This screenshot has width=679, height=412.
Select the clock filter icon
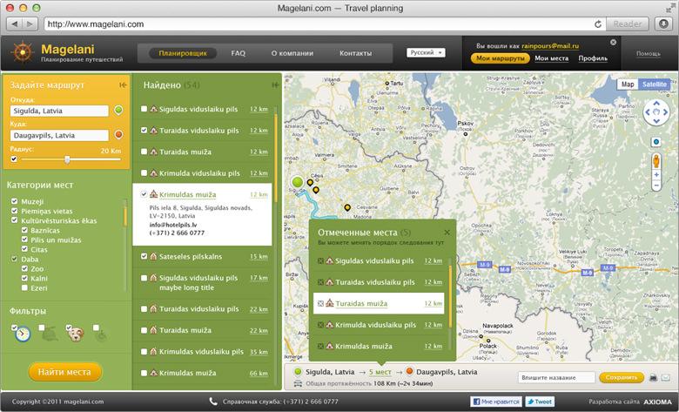click(22, 333)
